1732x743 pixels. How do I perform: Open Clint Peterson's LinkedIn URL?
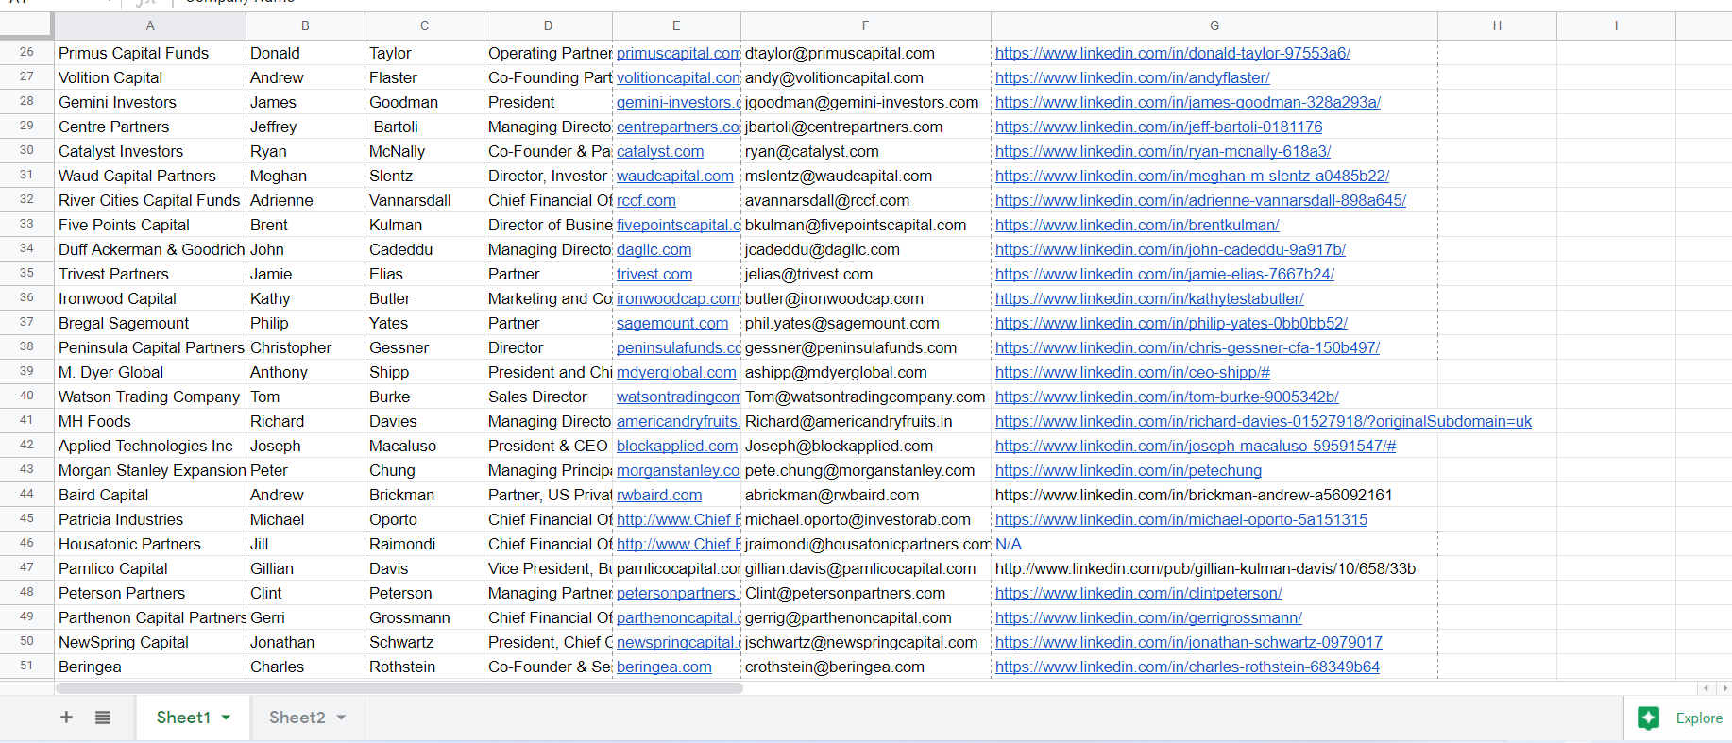(x=1138, y=594)
